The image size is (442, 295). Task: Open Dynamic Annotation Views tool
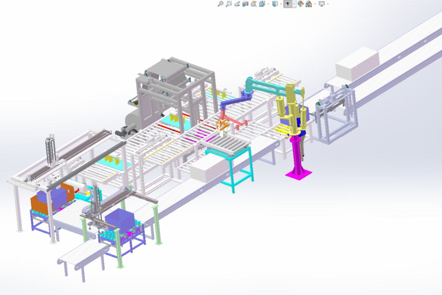pos(254,4)
